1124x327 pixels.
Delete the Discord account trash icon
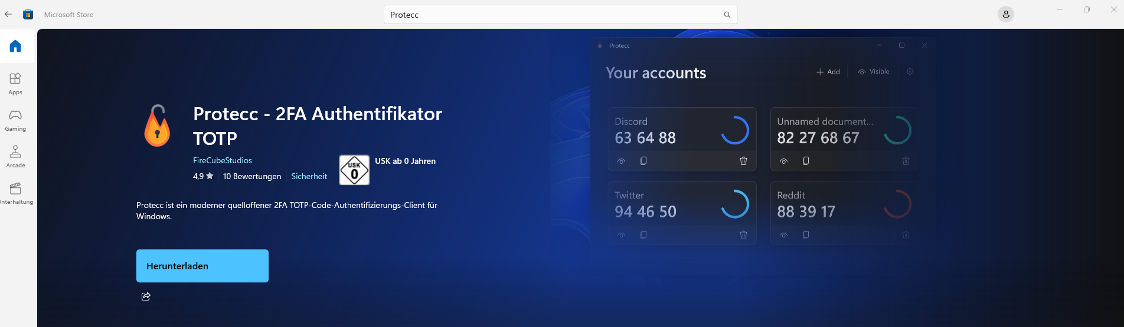tap(743, 161)
